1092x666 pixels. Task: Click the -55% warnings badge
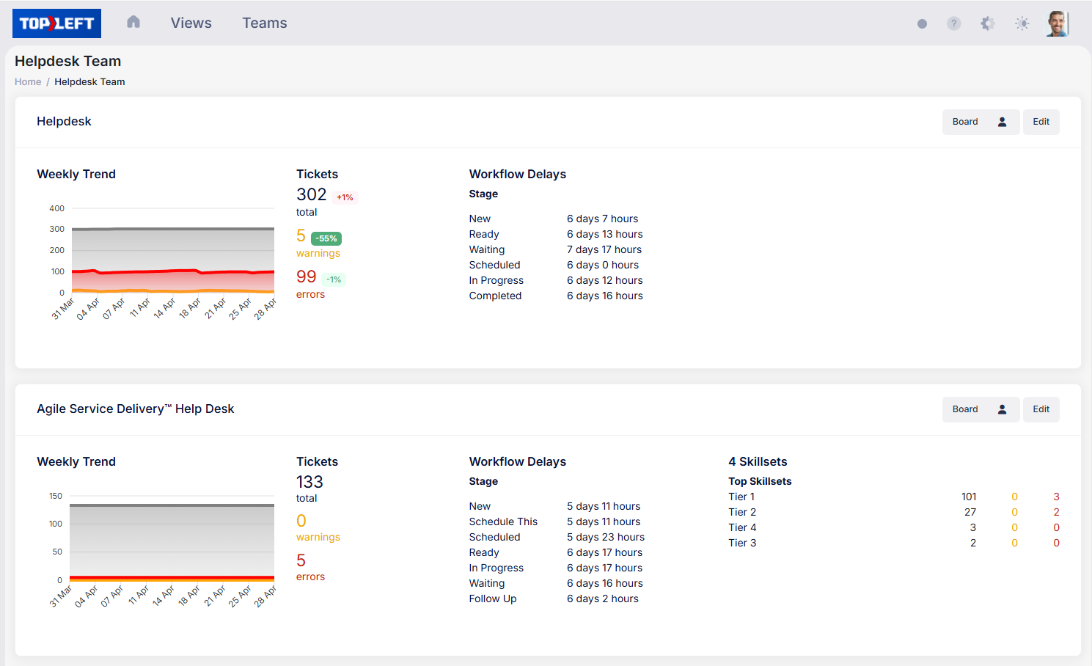326,238
